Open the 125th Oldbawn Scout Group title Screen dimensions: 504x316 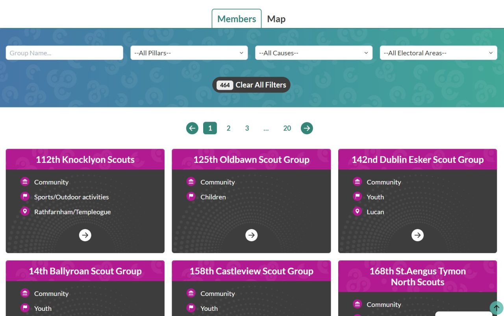coord(251,159)
